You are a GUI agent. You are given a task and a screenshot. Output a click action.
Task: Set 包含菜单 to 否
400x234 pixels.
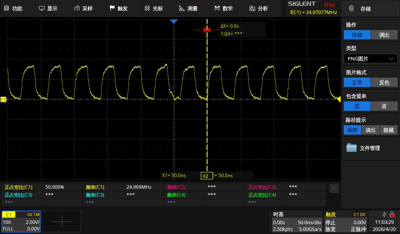tap(384, 106)
